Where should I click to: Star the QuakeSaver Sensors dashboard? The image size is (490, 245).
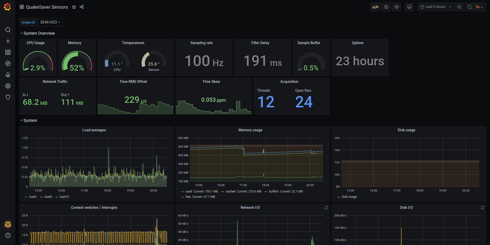pyautogui.click(x=74, y=7)
